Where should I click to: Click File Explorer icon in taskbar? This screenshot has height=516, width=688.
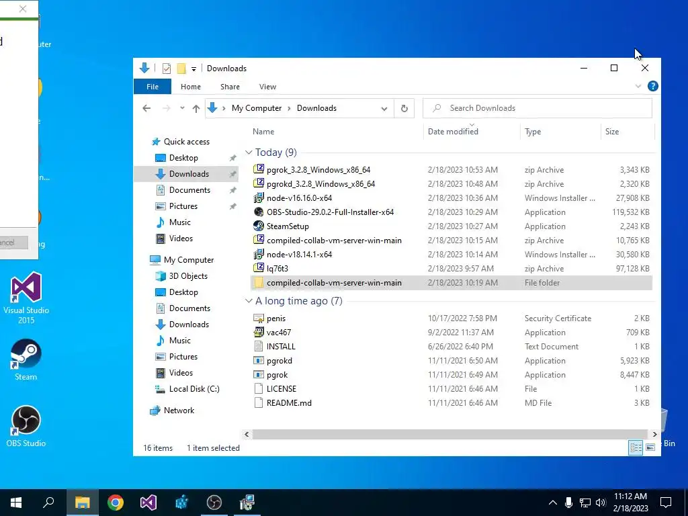click(x=83, y=503)
